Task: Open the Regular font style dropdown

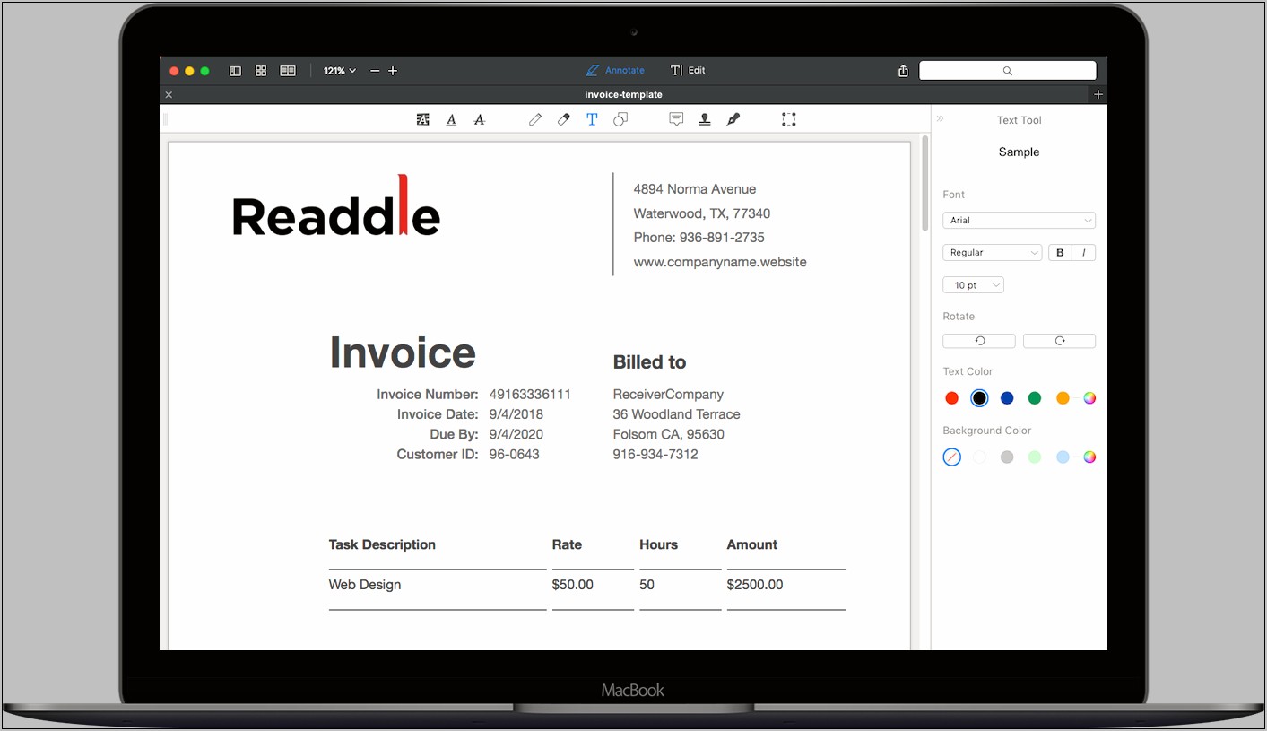Action: click(x=992, y=253)
